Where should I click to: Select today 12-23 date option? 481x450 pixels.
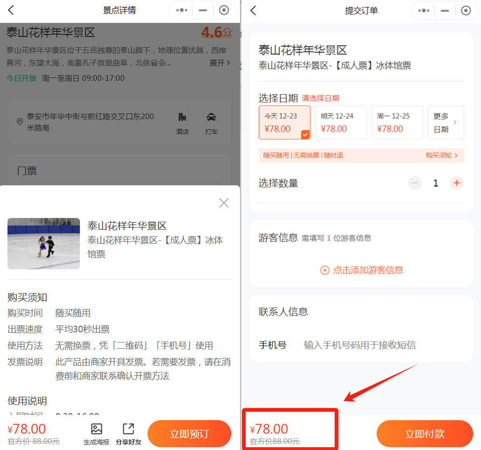(284, 123)
